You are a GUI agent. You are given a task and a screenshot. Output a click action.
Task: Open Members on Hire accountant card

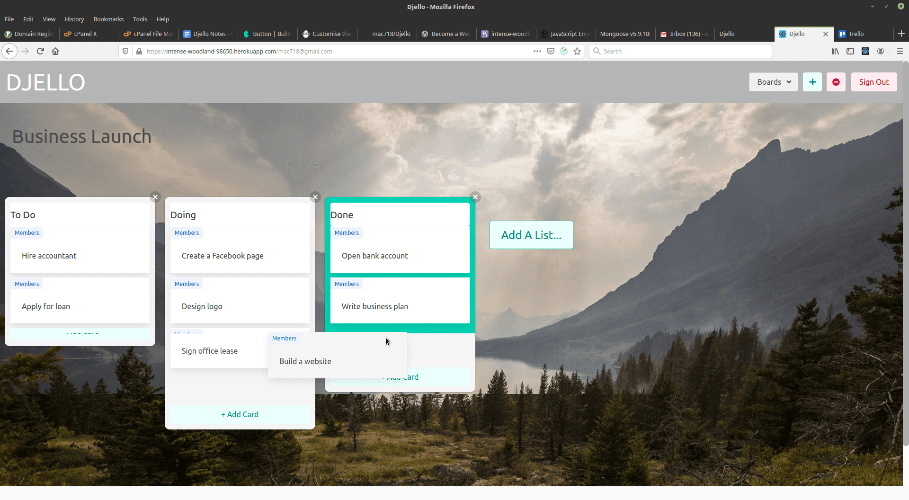coord(27,232)
